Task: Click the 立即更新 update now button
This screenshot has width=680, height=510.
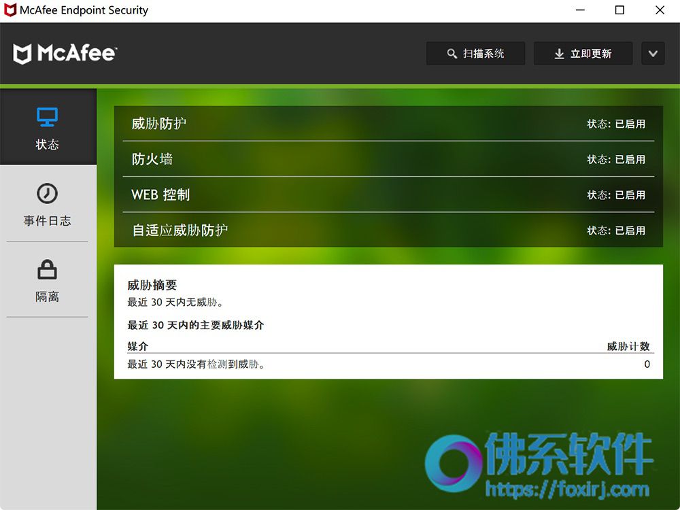Action: (583, 53)
